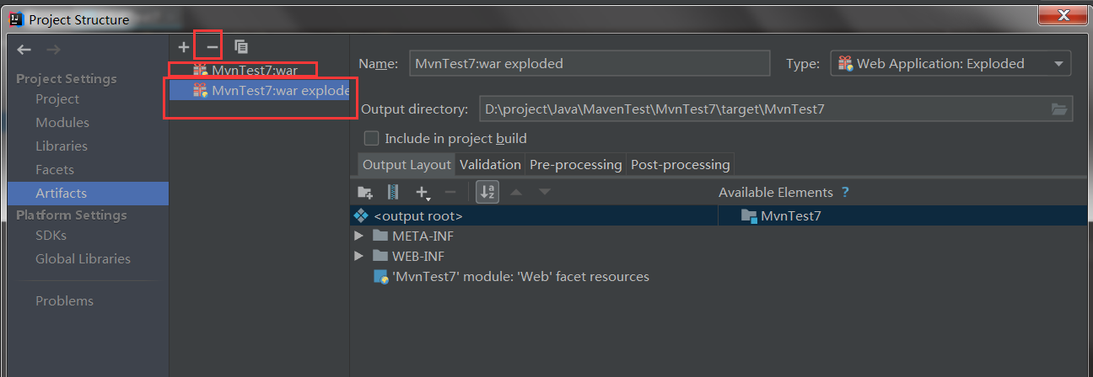1093x377 pixels.
Task: Navigate back with the left arrow
Action: point(24,50)
